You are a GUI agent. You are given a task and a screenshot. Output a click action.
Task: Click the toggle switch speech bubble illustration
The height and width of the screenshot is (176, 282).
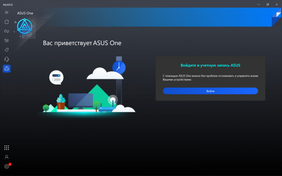[x=56, y=77]
